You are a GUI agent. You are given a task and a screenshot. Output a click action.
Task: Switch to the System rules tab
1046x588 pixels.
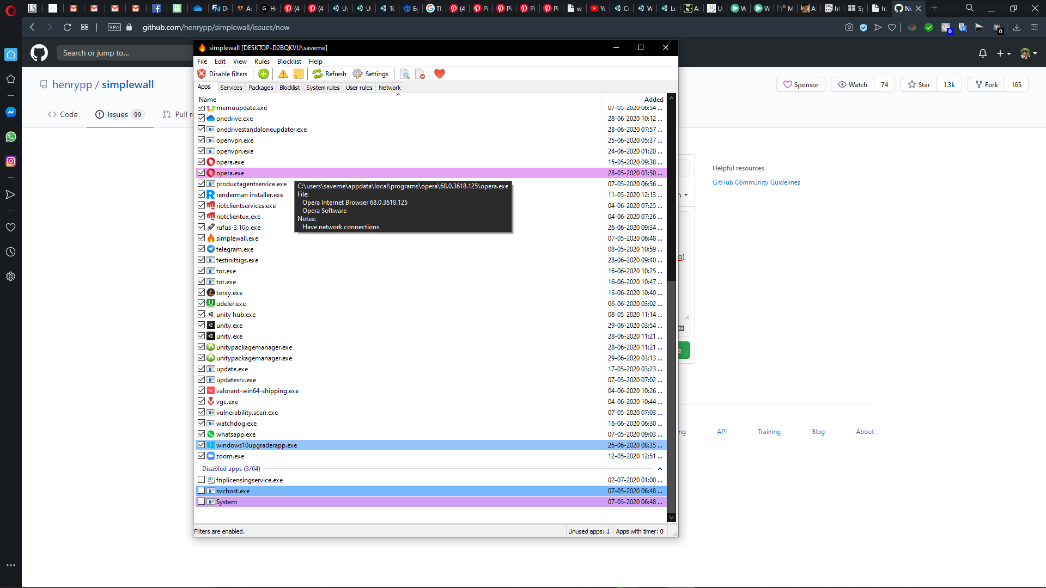point(323,87)
